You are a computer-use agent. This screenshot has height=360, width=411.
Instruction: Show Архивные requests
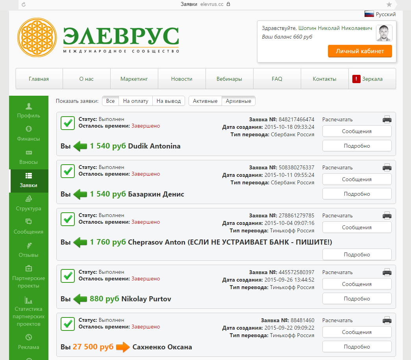[x=239, y=101]
